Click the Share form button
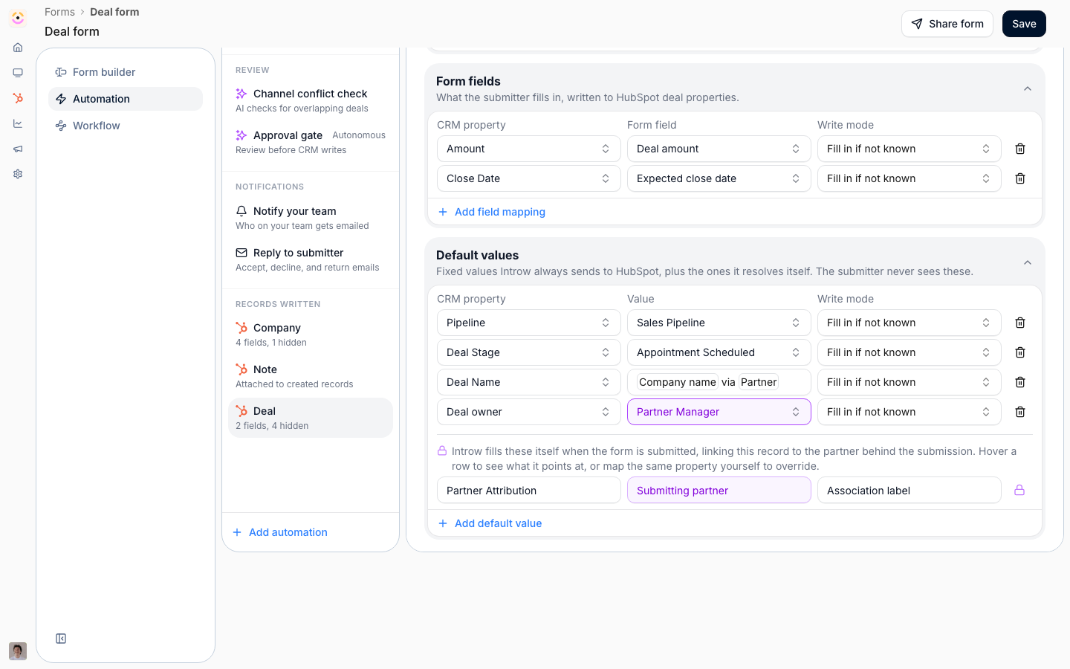The image size is (1070, 669). click(x=947, y=24)
